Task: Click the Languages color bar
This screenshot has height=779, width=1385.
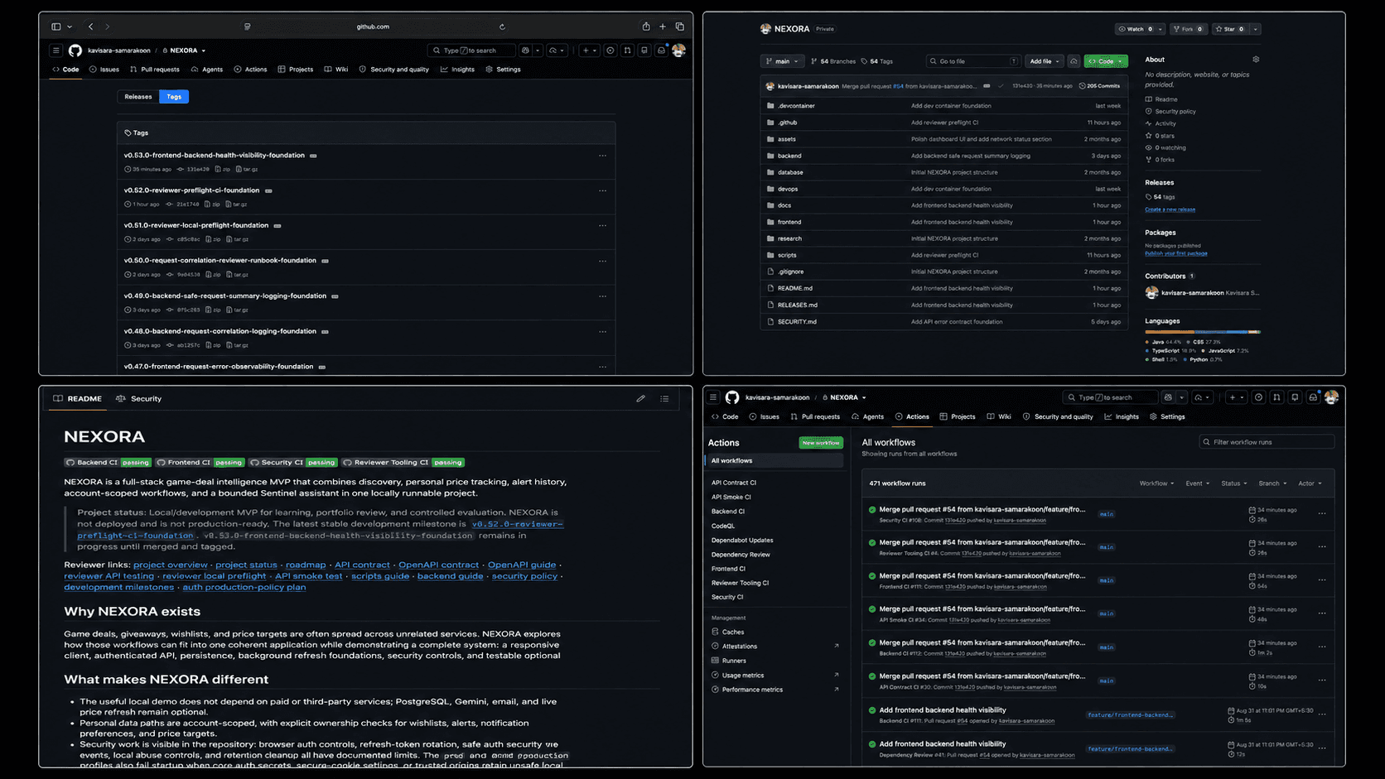Action: 1203,332
